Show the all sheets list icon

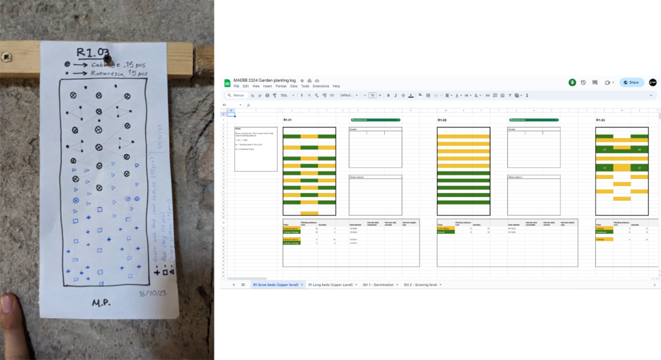pyautogui.click(x=243, y=284)
